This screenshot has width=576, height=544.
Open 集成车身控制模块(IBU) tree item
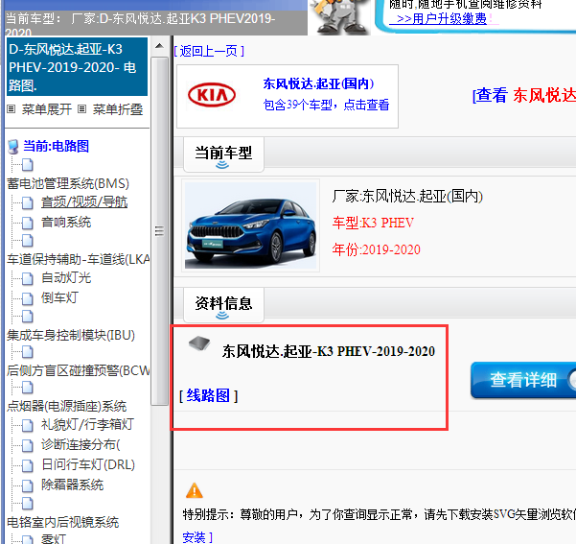(x=71, y=335)
